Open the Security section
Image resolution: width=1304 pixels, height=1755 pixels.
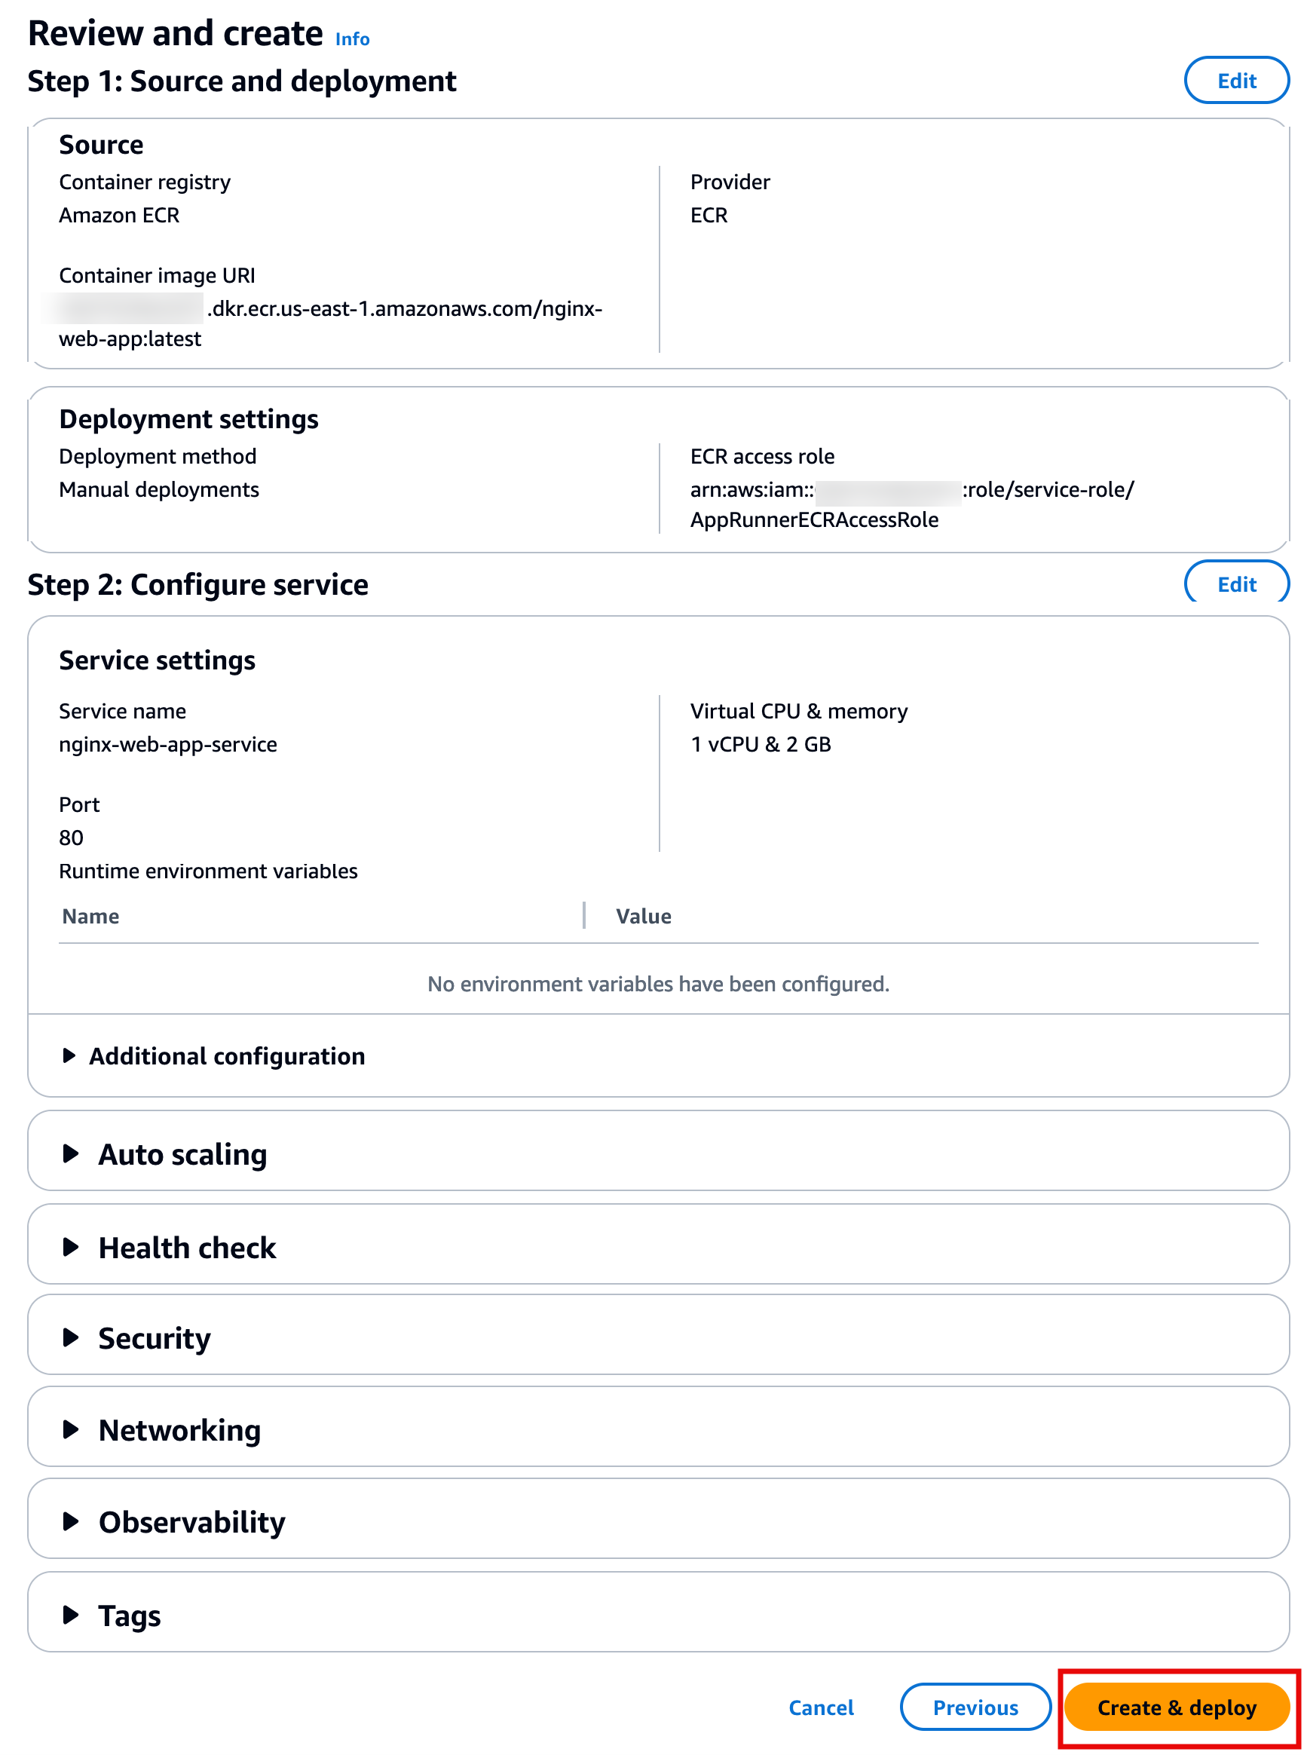[x=153, y=1337]
